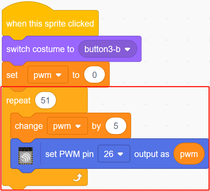Click the 'set PWM pin' text on blue block
210x191 pixels.
click(69, 154)
